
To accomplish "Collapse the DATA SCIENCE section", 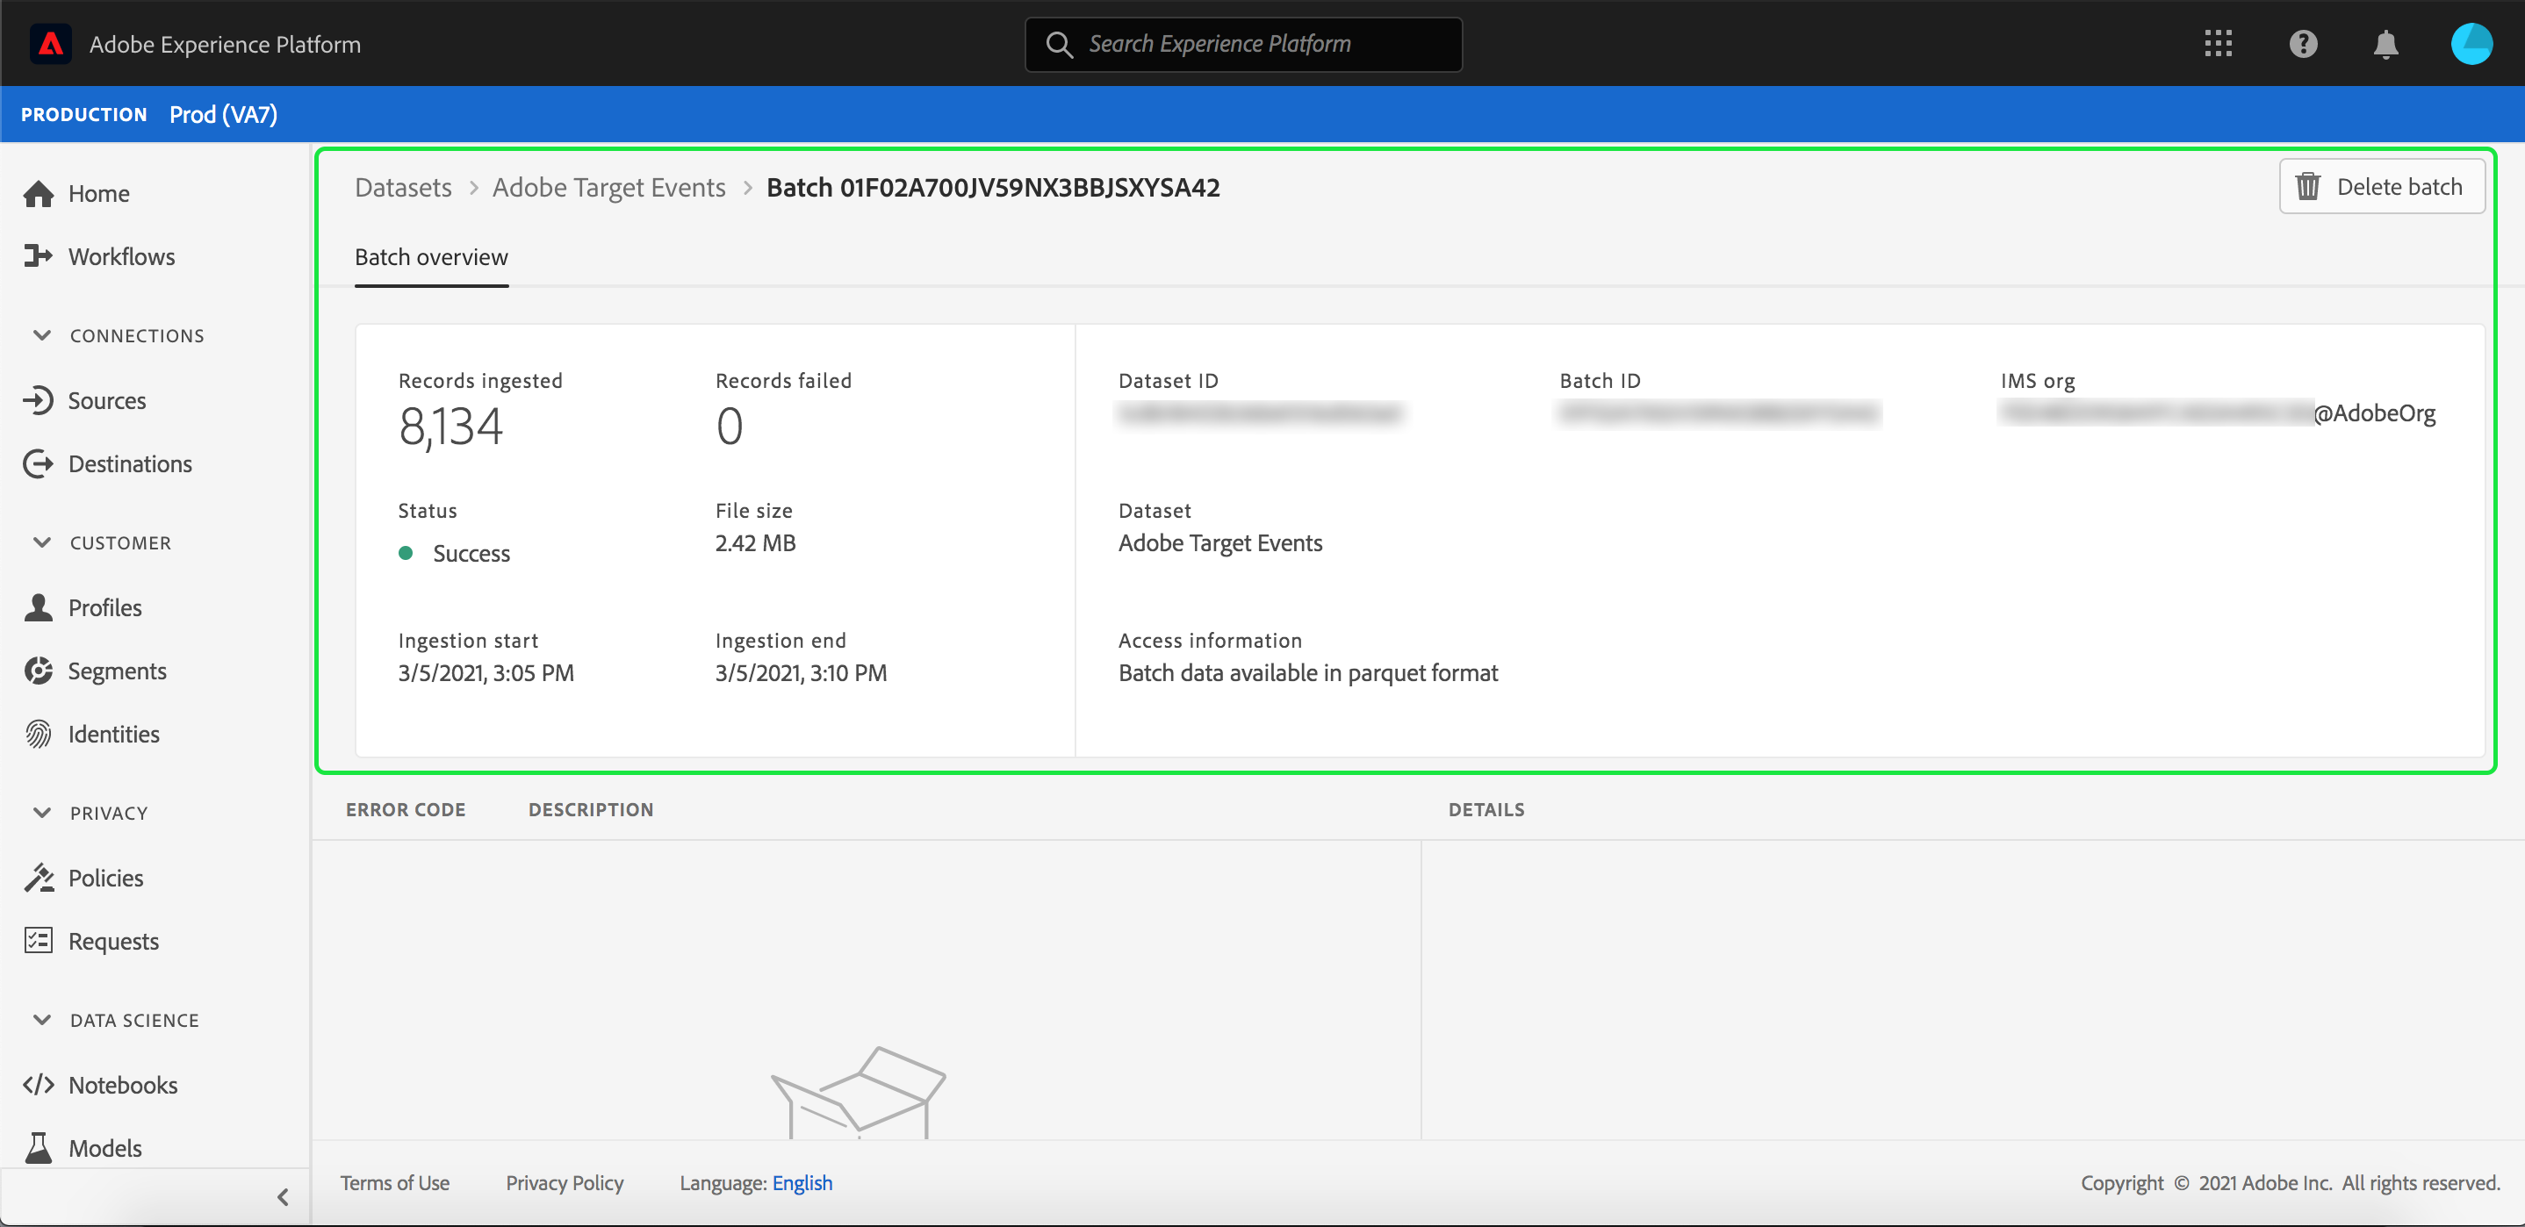I will tap(42, 1020).
